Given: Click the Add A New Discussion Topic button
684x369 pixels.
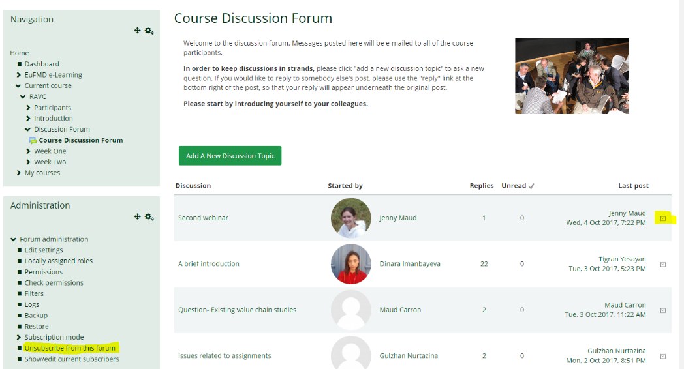Looking at the screenshot, I should pos(230,156).
